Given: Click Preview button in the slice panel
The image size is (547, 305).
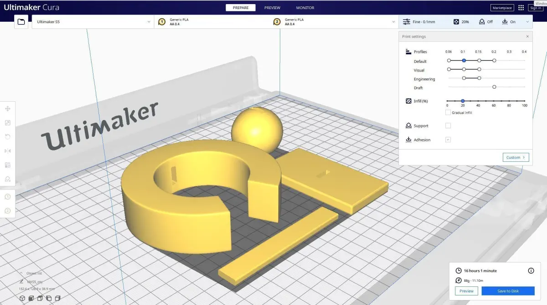Looking at the screenshot, I should coord(466,291).
